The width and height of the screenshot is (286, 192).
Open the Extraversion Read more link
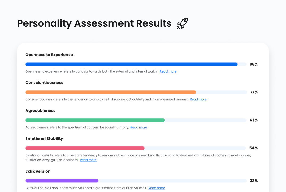[x=157, y=188]
